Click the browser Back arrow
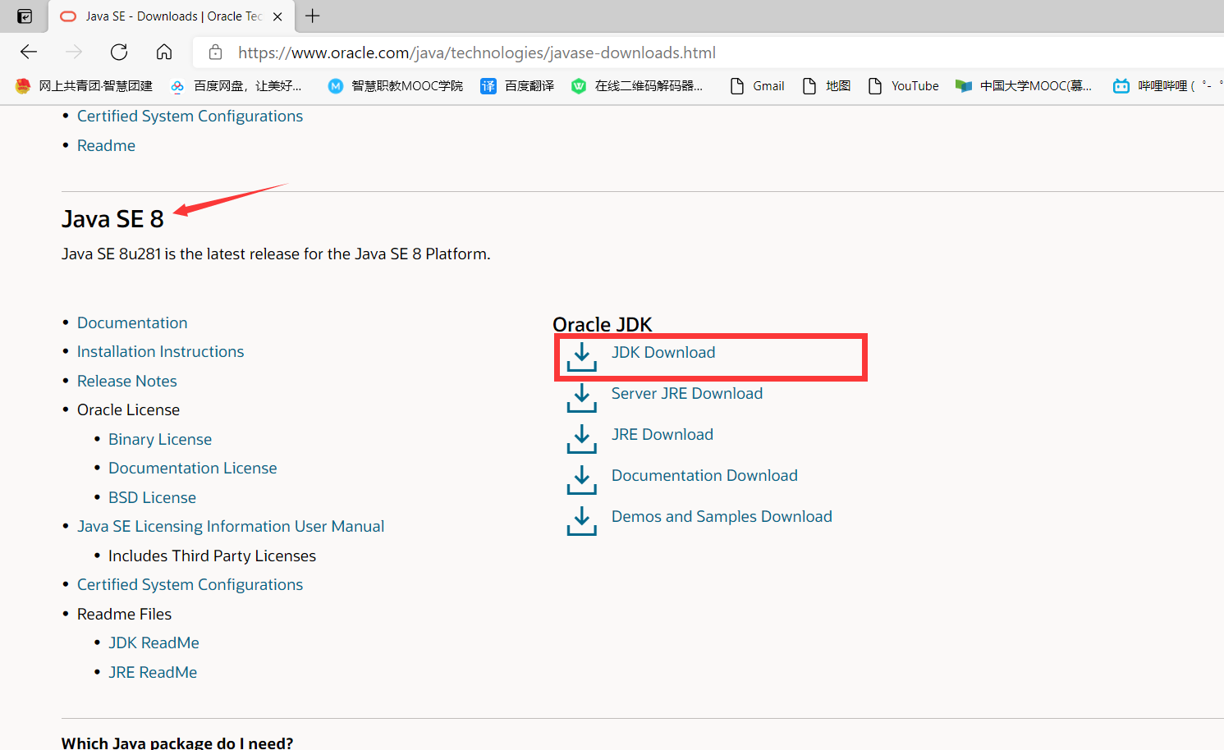Screen dimensions: 1224x750 click(x=29, y=53)
